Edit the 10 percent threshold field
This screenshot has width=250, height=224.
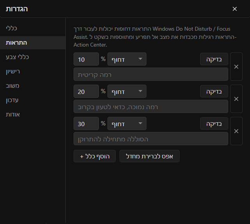tap(86, 59)
